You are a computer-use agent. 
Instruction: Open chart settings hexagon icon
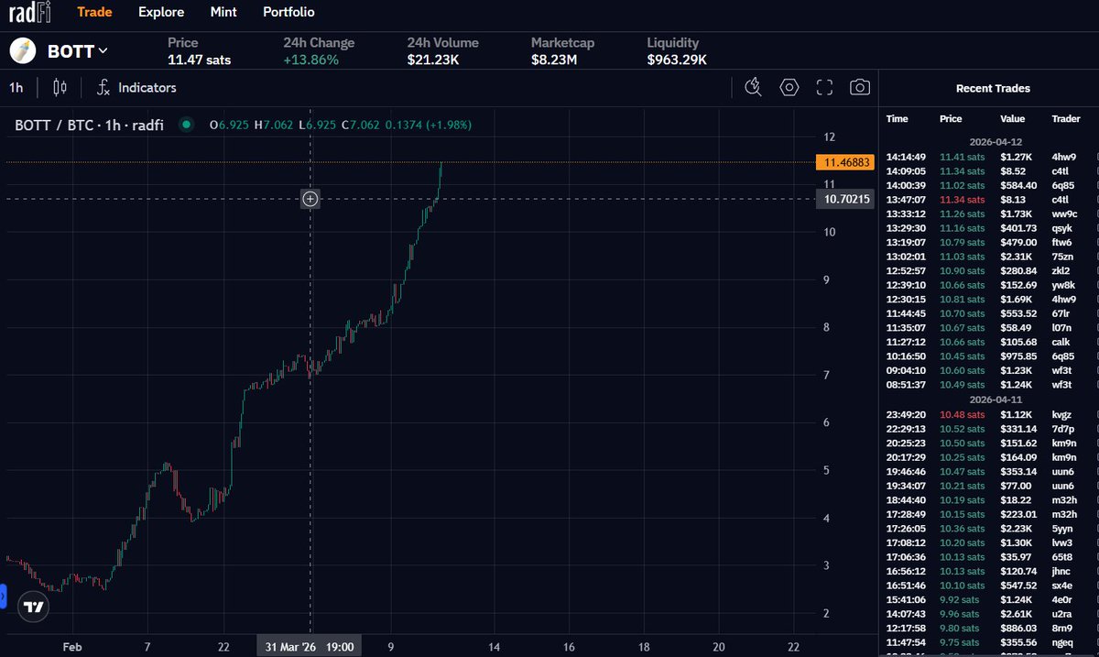pos(789,87)
